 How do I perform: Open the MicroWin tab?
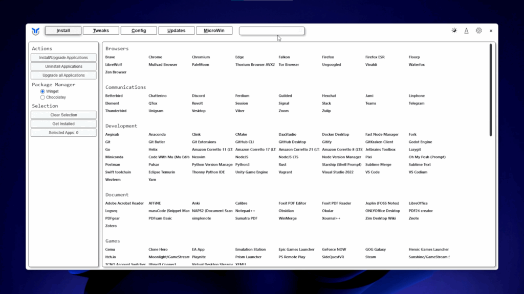214,31
